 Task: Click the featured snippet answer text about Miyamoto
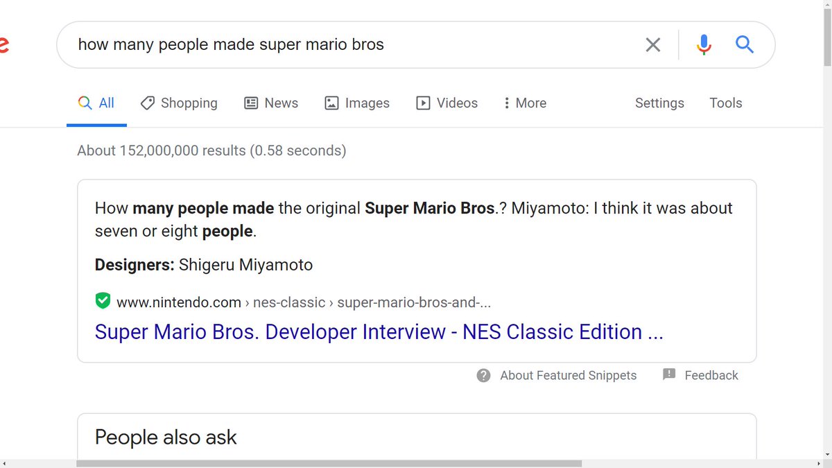click(414, 220)
